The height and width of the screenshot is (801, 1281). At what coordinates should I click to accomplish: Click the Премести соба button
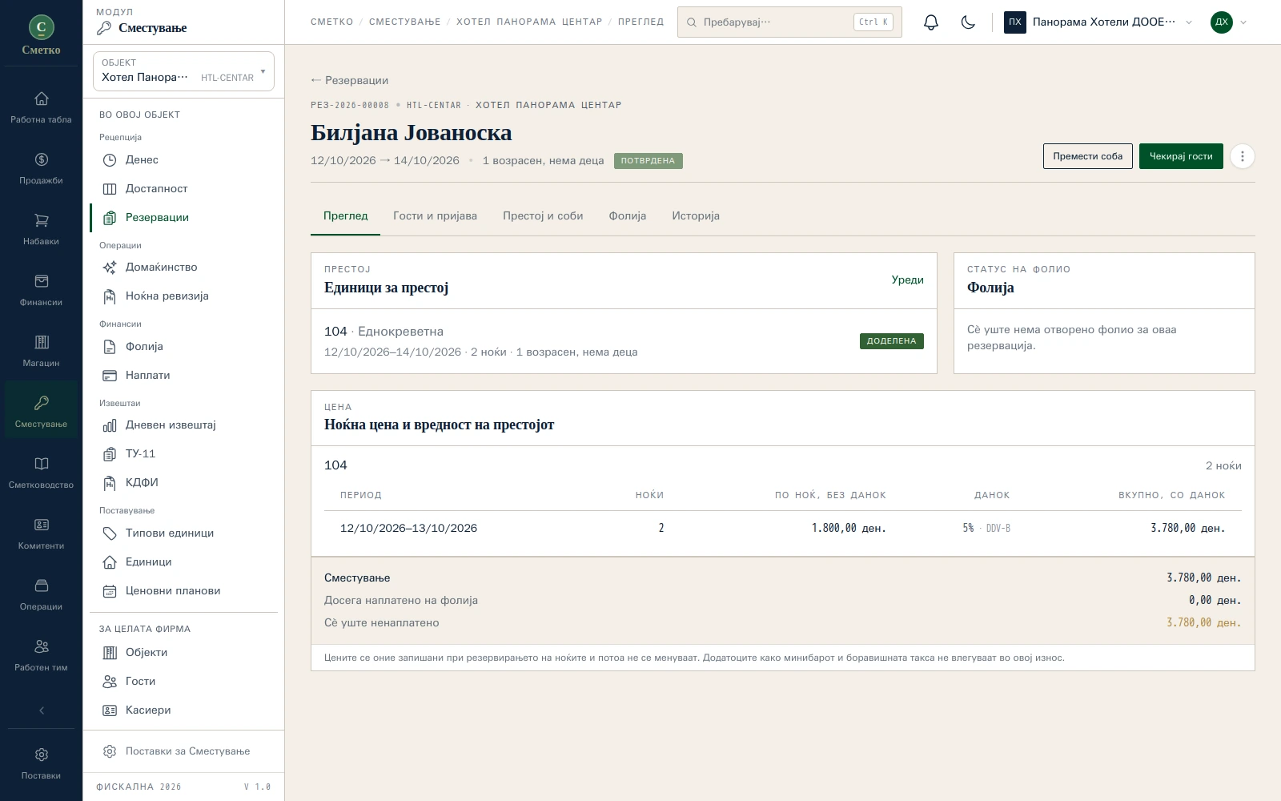tap(1087, 156)
